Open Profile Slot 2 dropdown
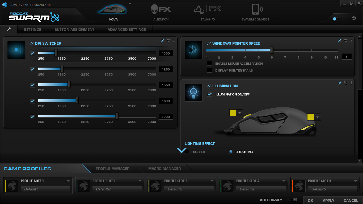The image size is (363, 204). (x=140, y=181)
